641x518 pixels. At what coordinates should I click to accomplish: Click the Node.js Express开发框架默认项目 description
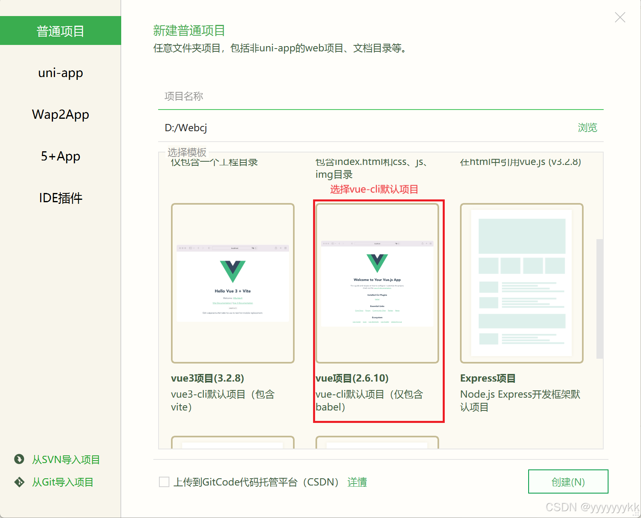(520, 400)
